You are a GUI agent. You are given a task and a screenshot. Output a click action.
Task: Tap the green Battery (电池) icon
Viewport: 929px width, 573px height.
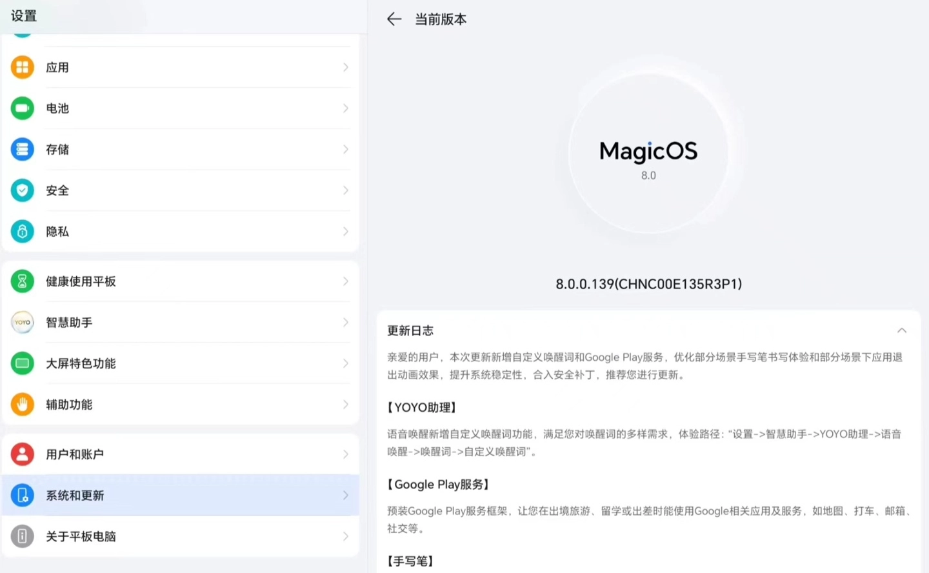coord(23,108)
